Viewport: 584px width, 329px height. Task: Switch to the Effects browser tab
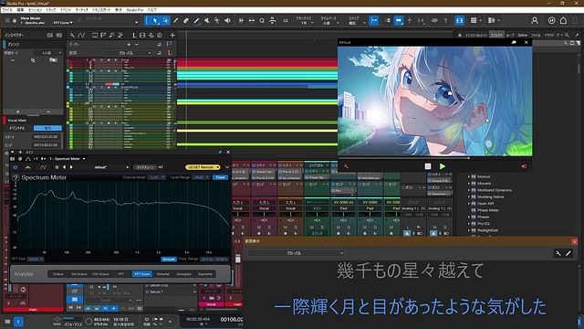pyautogui.click(x=496, y=35)
